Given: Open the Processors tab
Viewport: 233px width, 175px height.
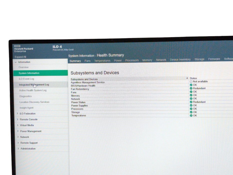Looking at the screenshot, I should tap(132, 60).
